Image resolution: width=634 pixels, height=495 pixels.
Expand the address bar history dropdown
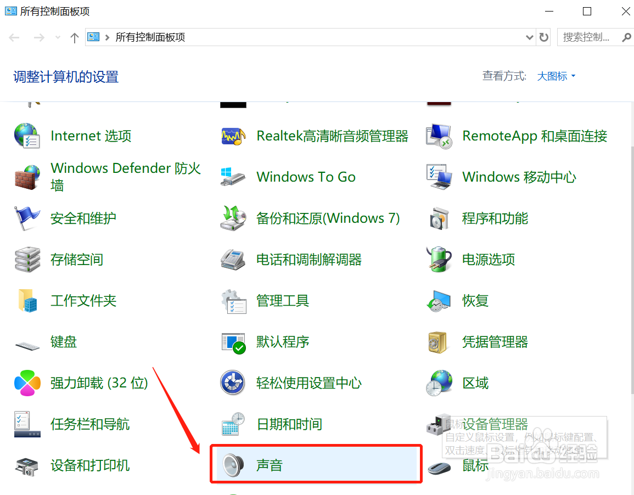(529, 37)
